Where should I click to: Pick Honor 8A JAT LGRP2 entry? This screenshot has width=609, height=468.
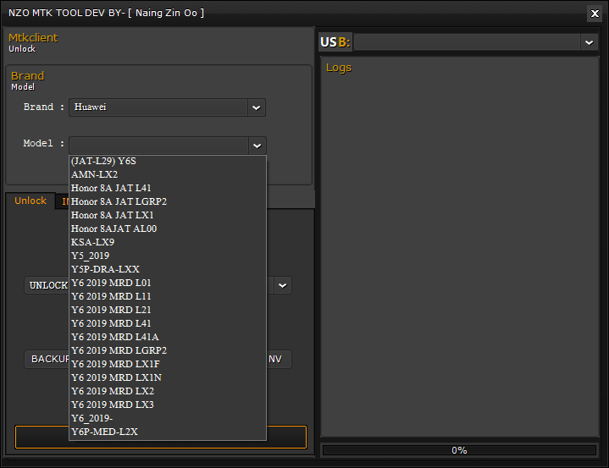tap(119, 201)
